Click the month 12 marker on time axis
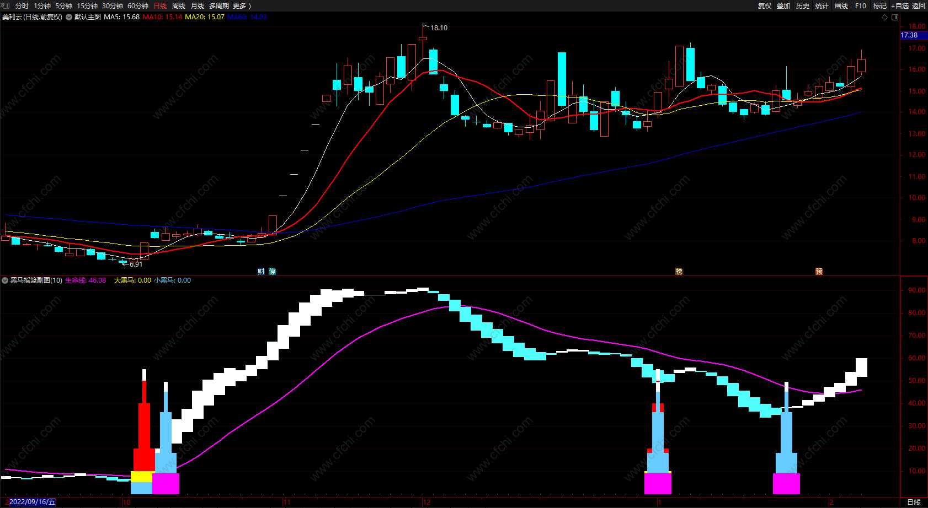The image size is (928, 508). [426, 502]
